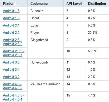The image size is (109, 102).
Task: Click the 20.9% Froyo distribution value
Action: 92,32
